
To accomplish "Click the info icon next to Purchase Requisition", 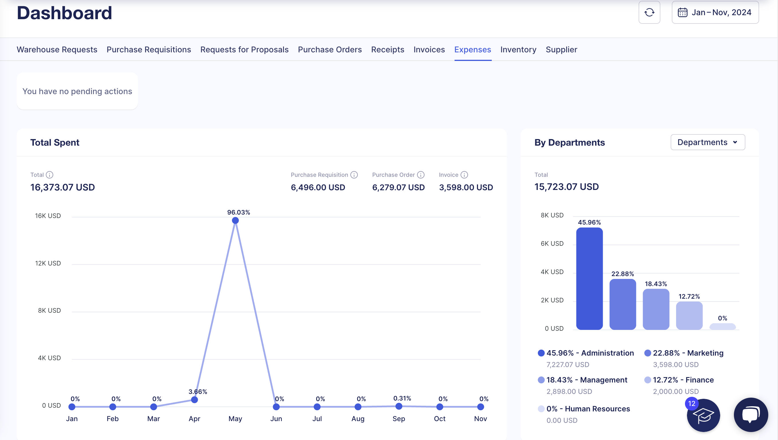I will click(x=354, y=175).
